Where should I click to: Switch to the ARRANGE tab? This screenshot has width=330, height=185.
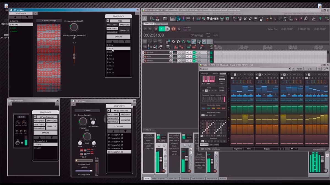click(x=149, y=24)
